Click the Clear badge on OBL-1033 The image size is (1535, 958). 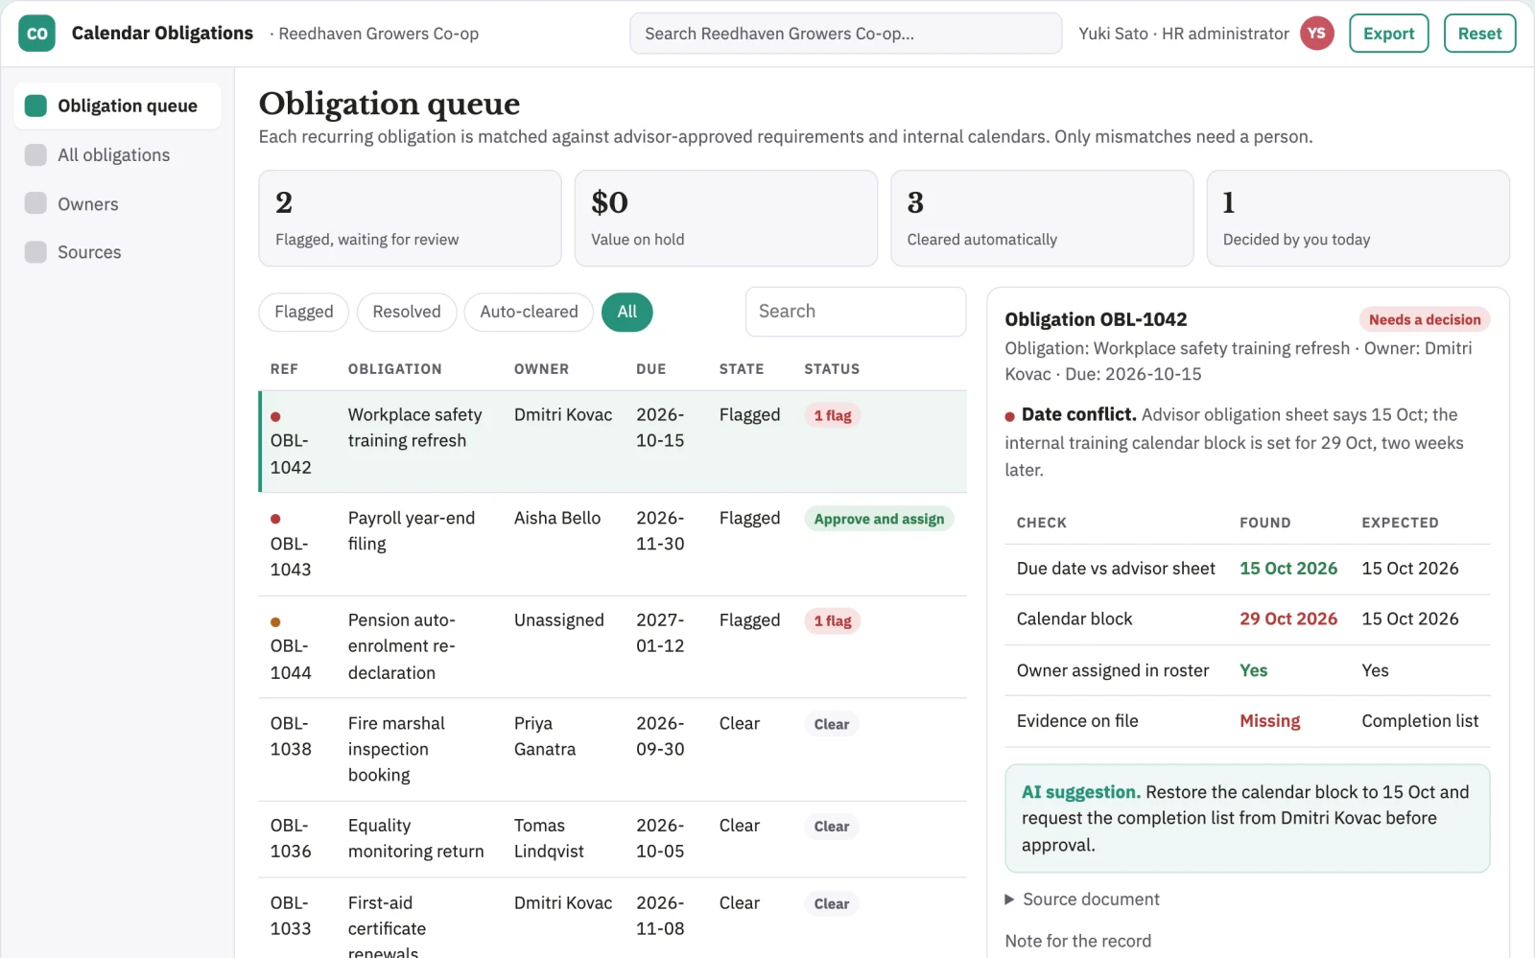click(x=832, y=904)
